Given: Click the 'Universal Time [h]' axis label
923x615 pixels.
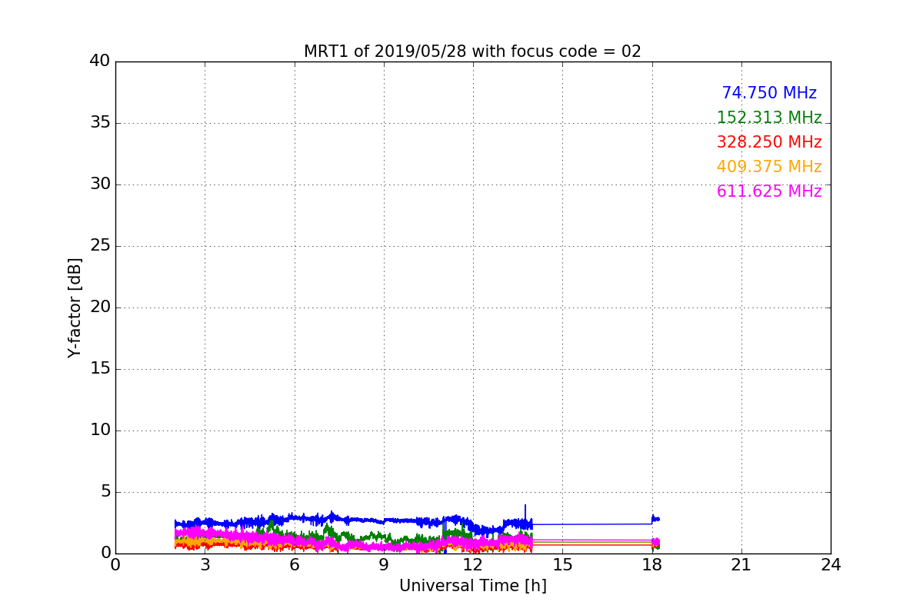Looking at the screenshot, I should [472, 586].
